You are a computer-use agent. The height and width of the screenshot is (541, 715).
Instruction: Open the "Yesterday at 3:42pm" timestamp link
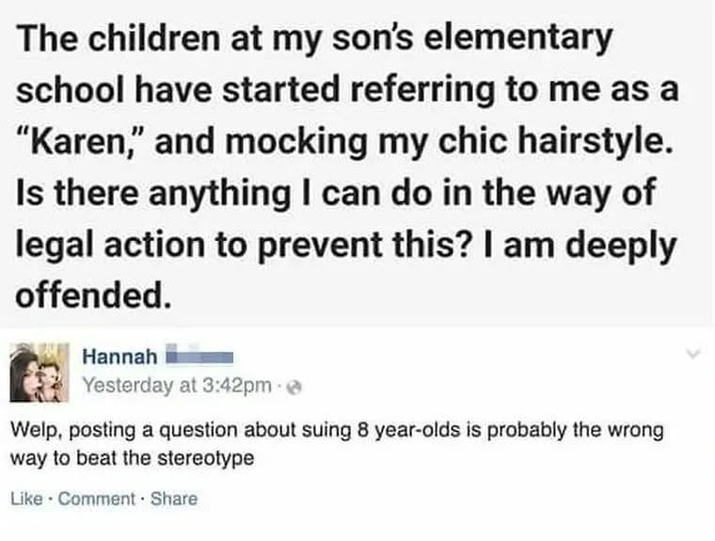point(176,384)
